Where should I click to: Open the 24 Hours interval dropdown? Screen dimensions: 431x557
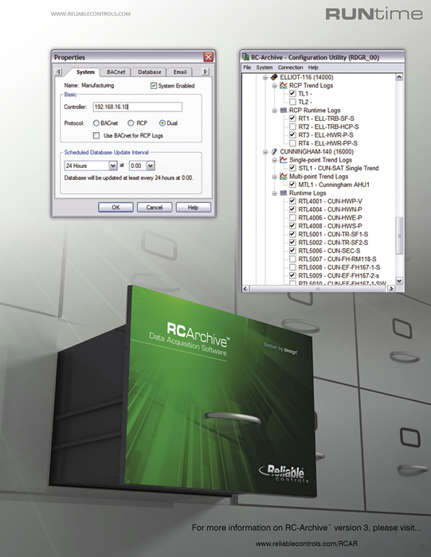[x=112, y=166]
